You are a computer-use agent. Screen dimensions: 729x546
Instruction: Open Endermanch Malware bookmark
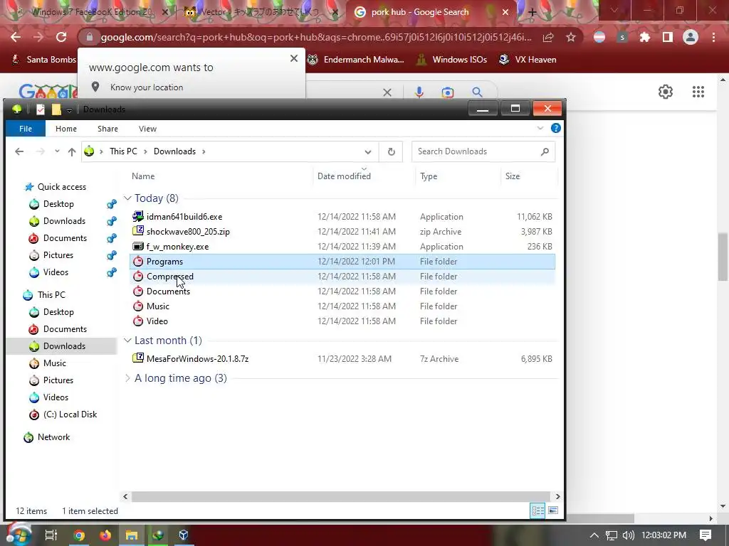click(356, 60)
